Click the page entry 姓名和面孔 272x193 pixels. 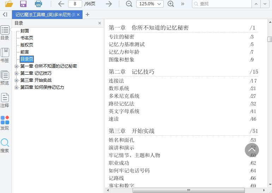[121, 140]
